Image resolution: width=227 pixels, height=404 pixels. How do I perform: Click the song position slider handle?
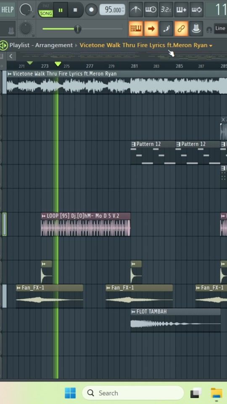click(x=77, y=29)
